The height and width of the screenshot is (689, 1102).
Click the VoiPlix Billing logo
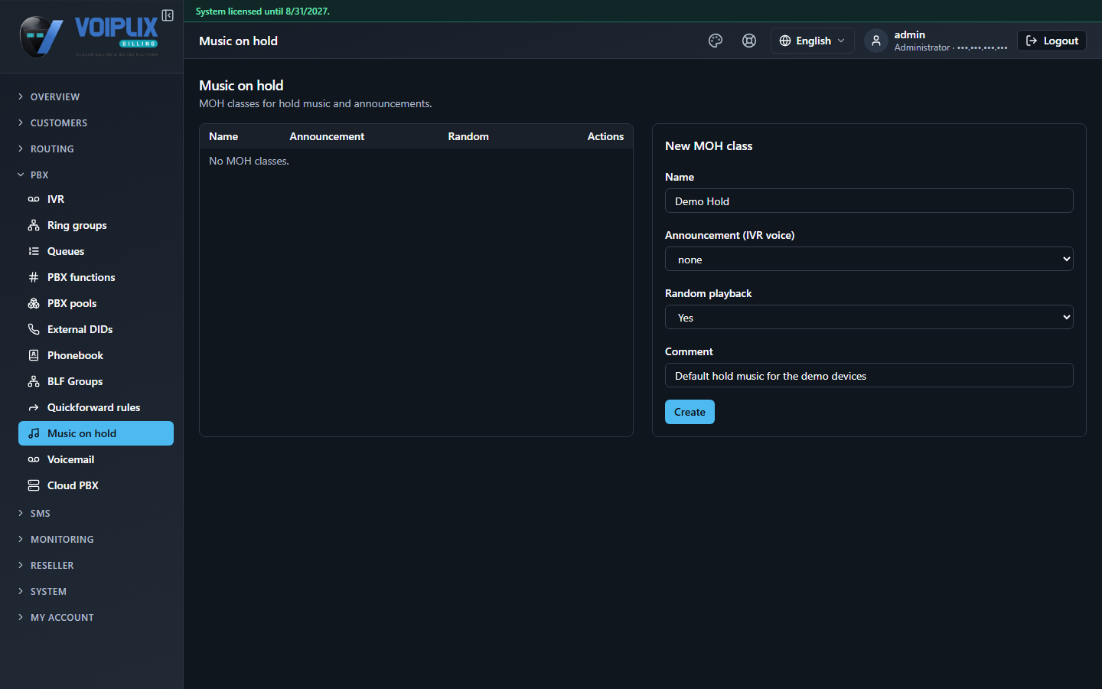point(89,37)
